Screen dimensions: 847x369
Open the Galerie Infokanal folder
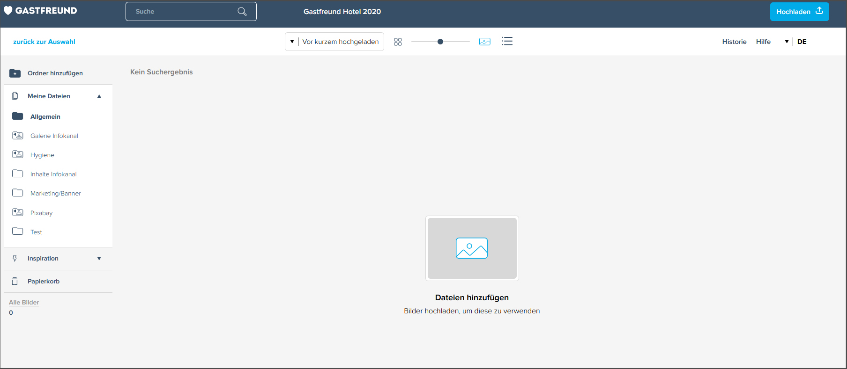point(54,136)
